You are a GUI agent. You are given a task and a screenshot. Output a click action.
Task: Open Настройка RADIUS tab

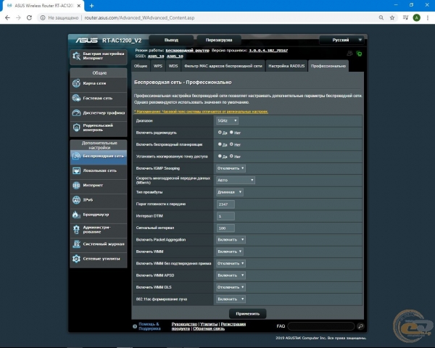pos(286,66)
